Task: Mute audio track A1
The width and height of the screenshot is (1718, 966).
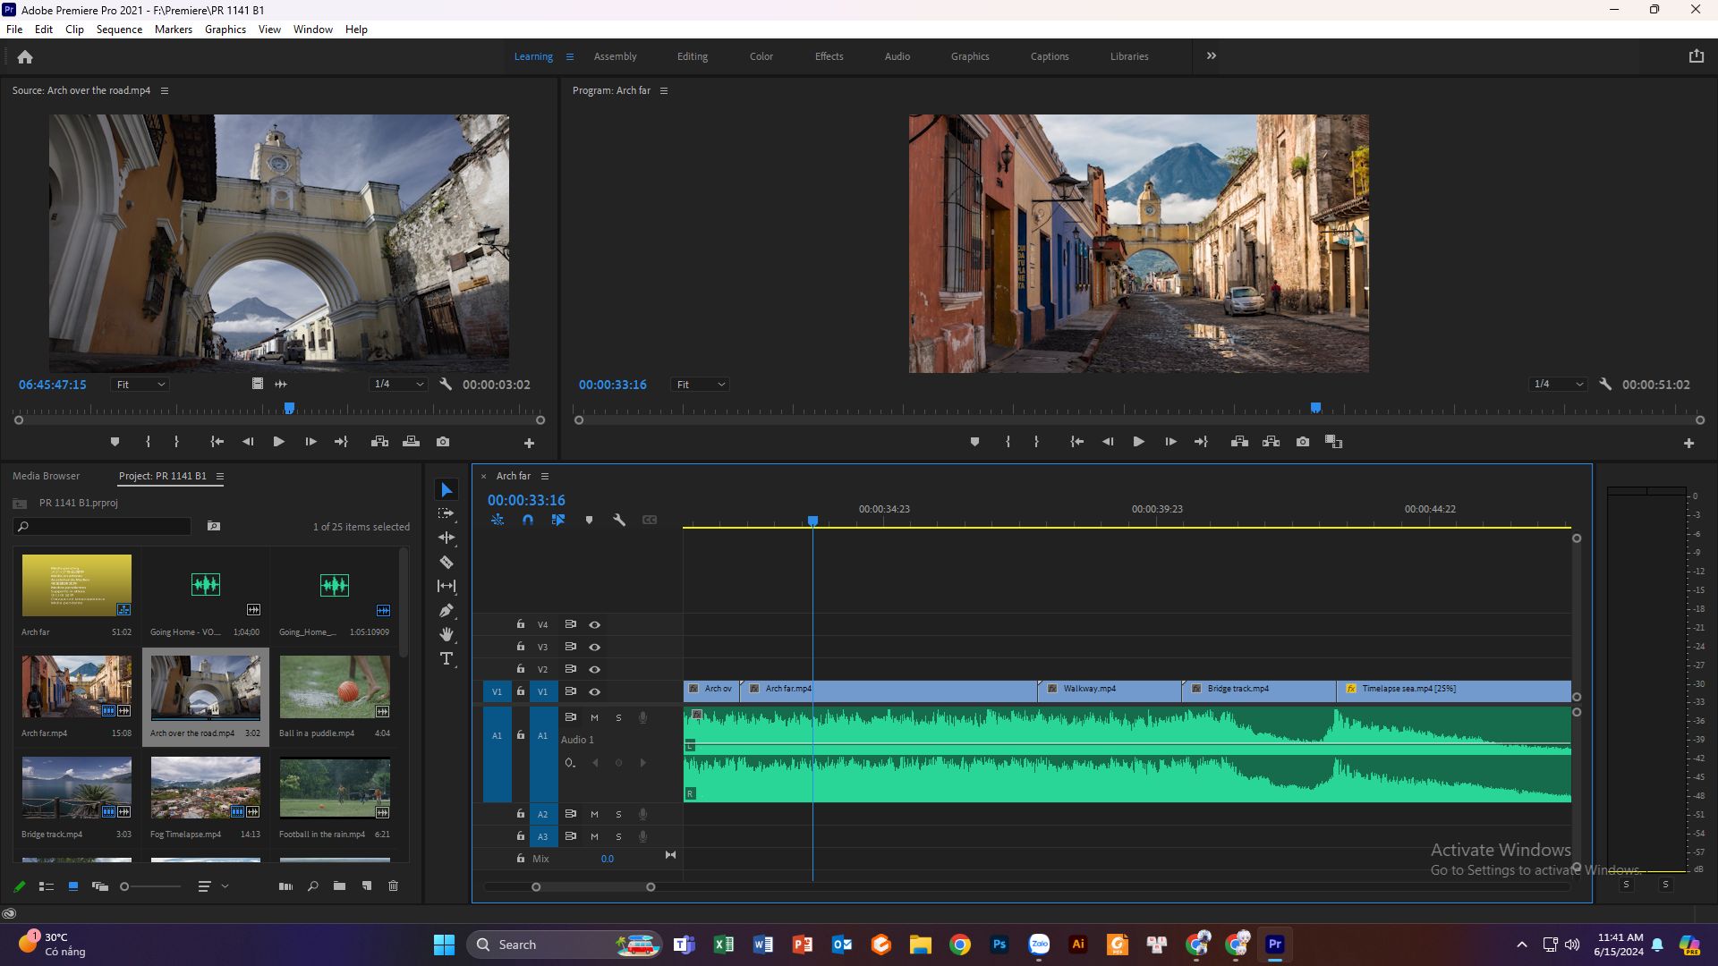Action: tap(594, 717)
